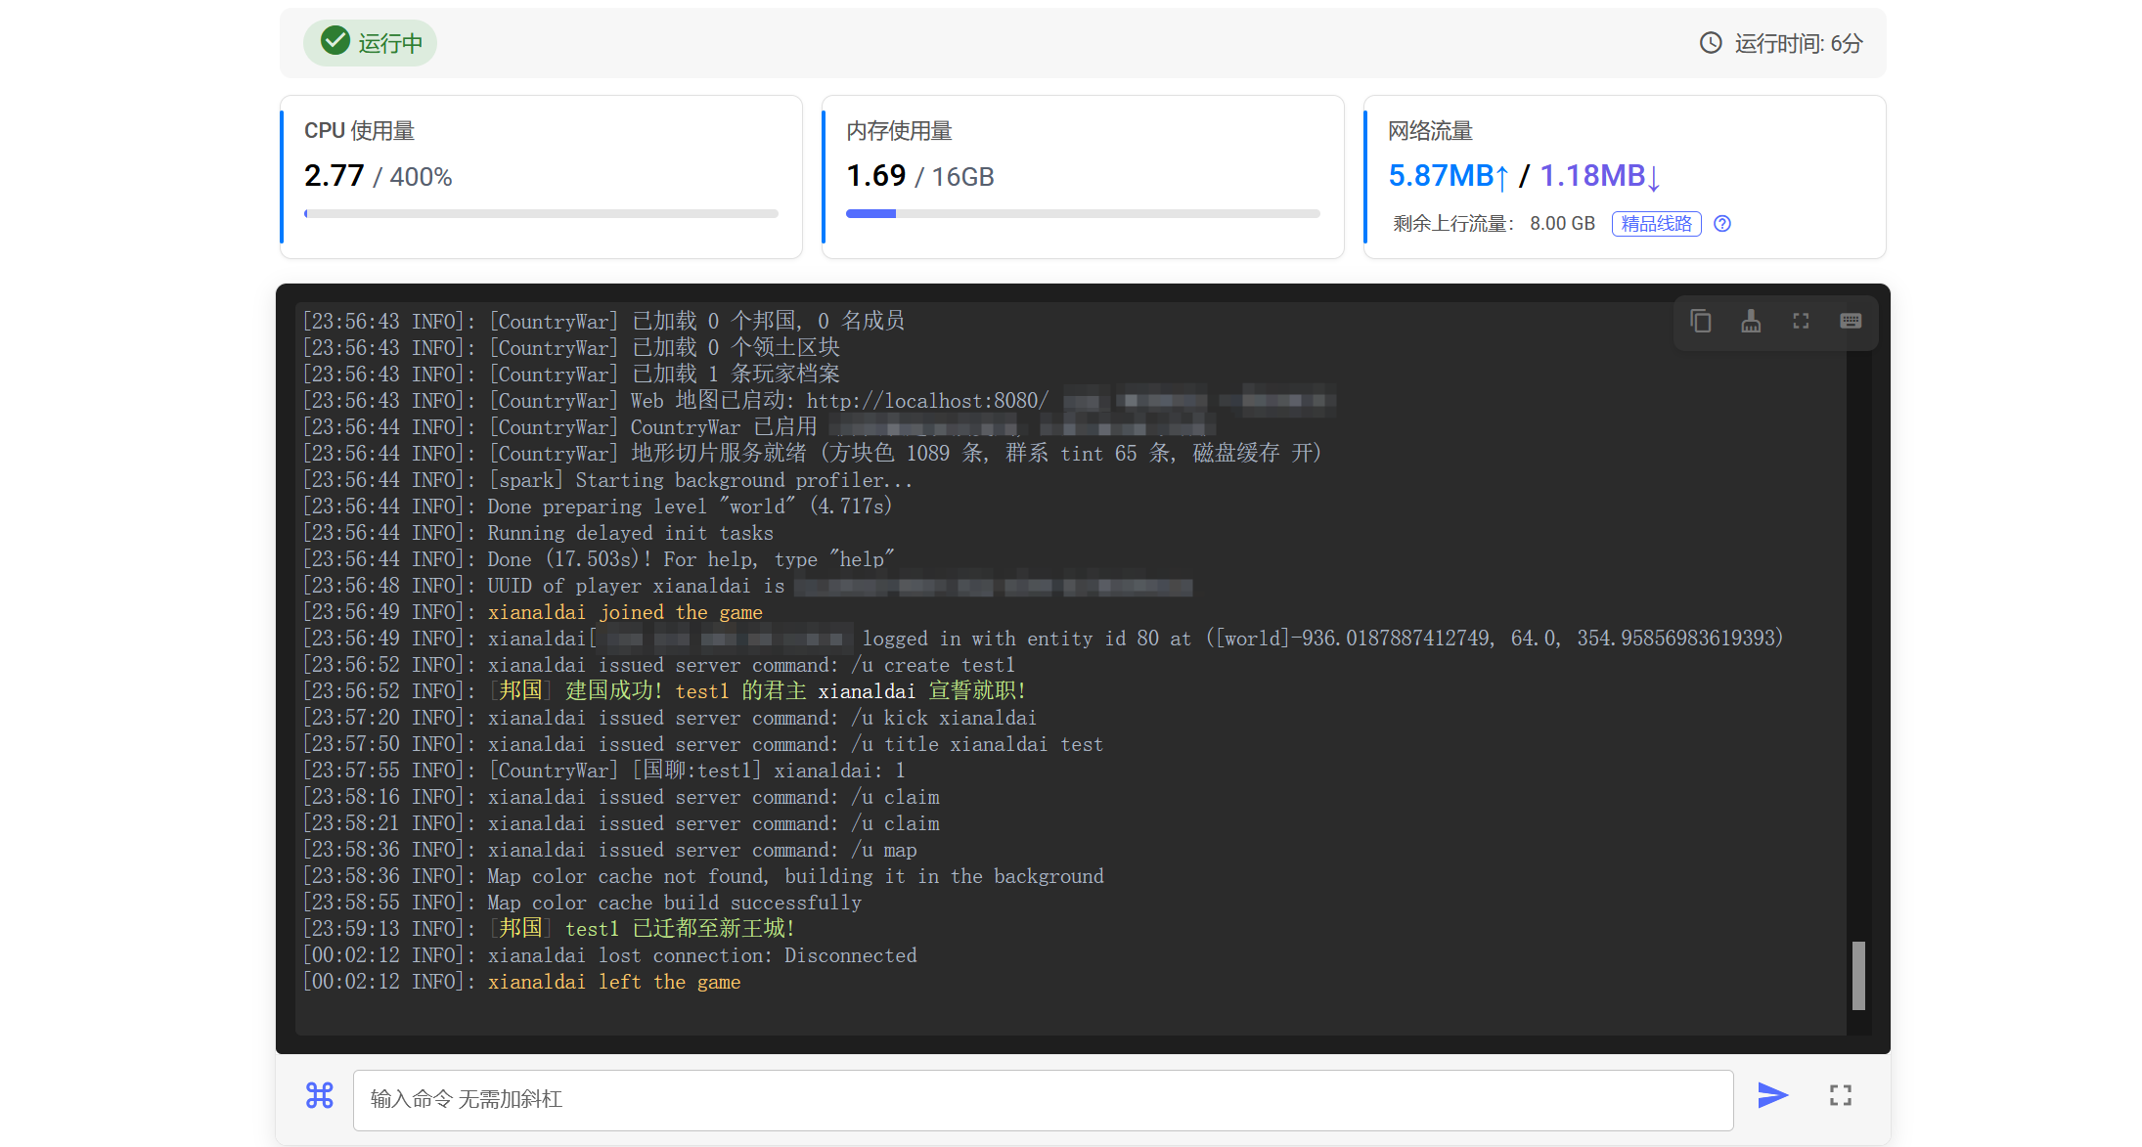Click the 运行时间: 6分 text

point(1799,43)
